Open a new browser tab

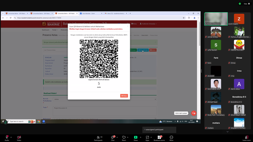click(x=130, y=13)
